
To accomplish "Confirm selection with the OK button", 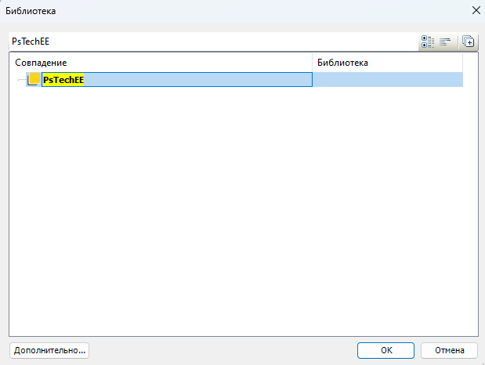I will [x=386, y=350].
